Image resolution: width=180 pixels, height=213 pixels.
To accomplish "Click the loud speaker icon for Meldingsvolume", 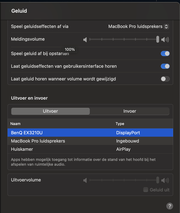I will [165, 40].
